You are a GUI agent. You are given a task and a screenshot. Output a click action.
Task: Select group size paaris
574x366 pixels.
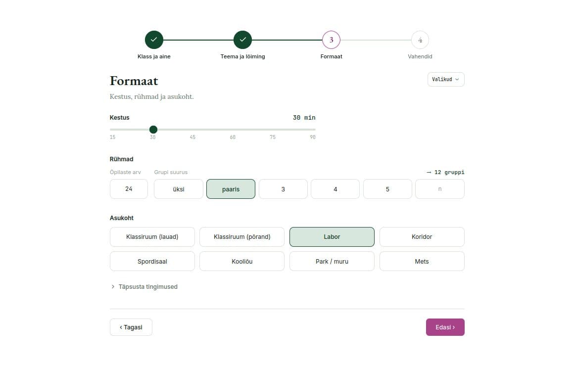pos(231,189)
